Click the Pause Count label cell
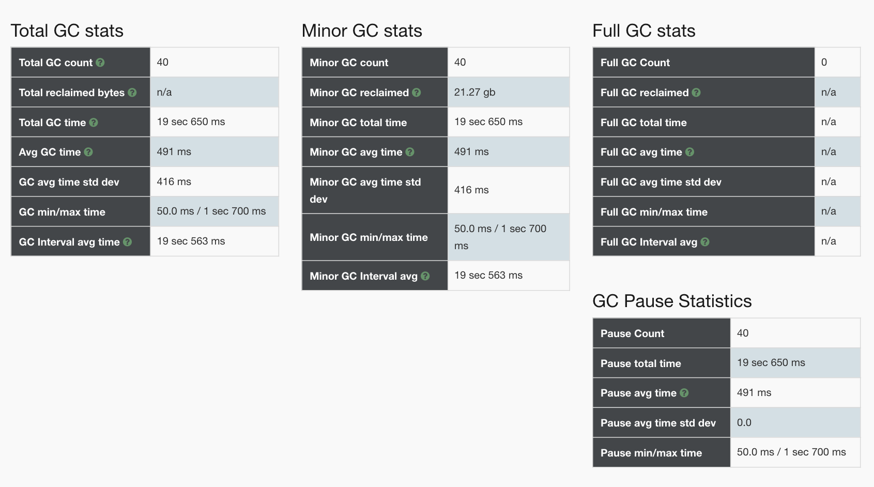This screenshot has width=874, height=487. [x=633, y=333]
